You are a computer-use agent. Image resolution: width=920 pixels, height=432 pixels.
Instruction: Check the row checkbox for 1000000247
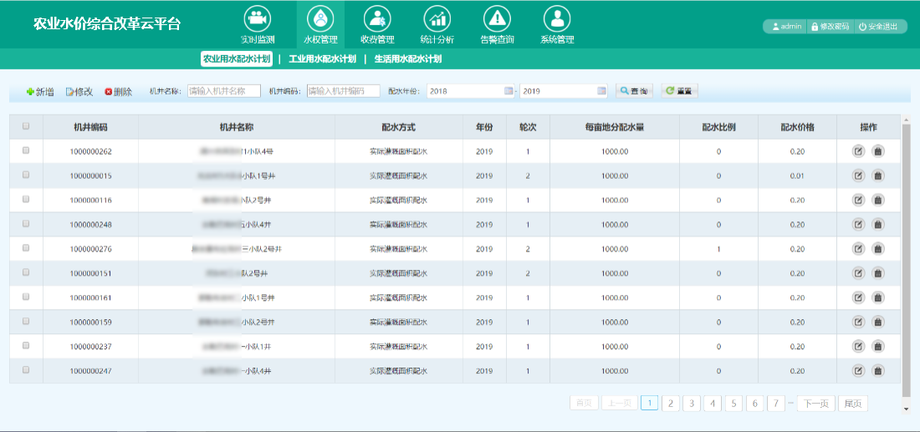pyautogui.click(x=26, y=370)
